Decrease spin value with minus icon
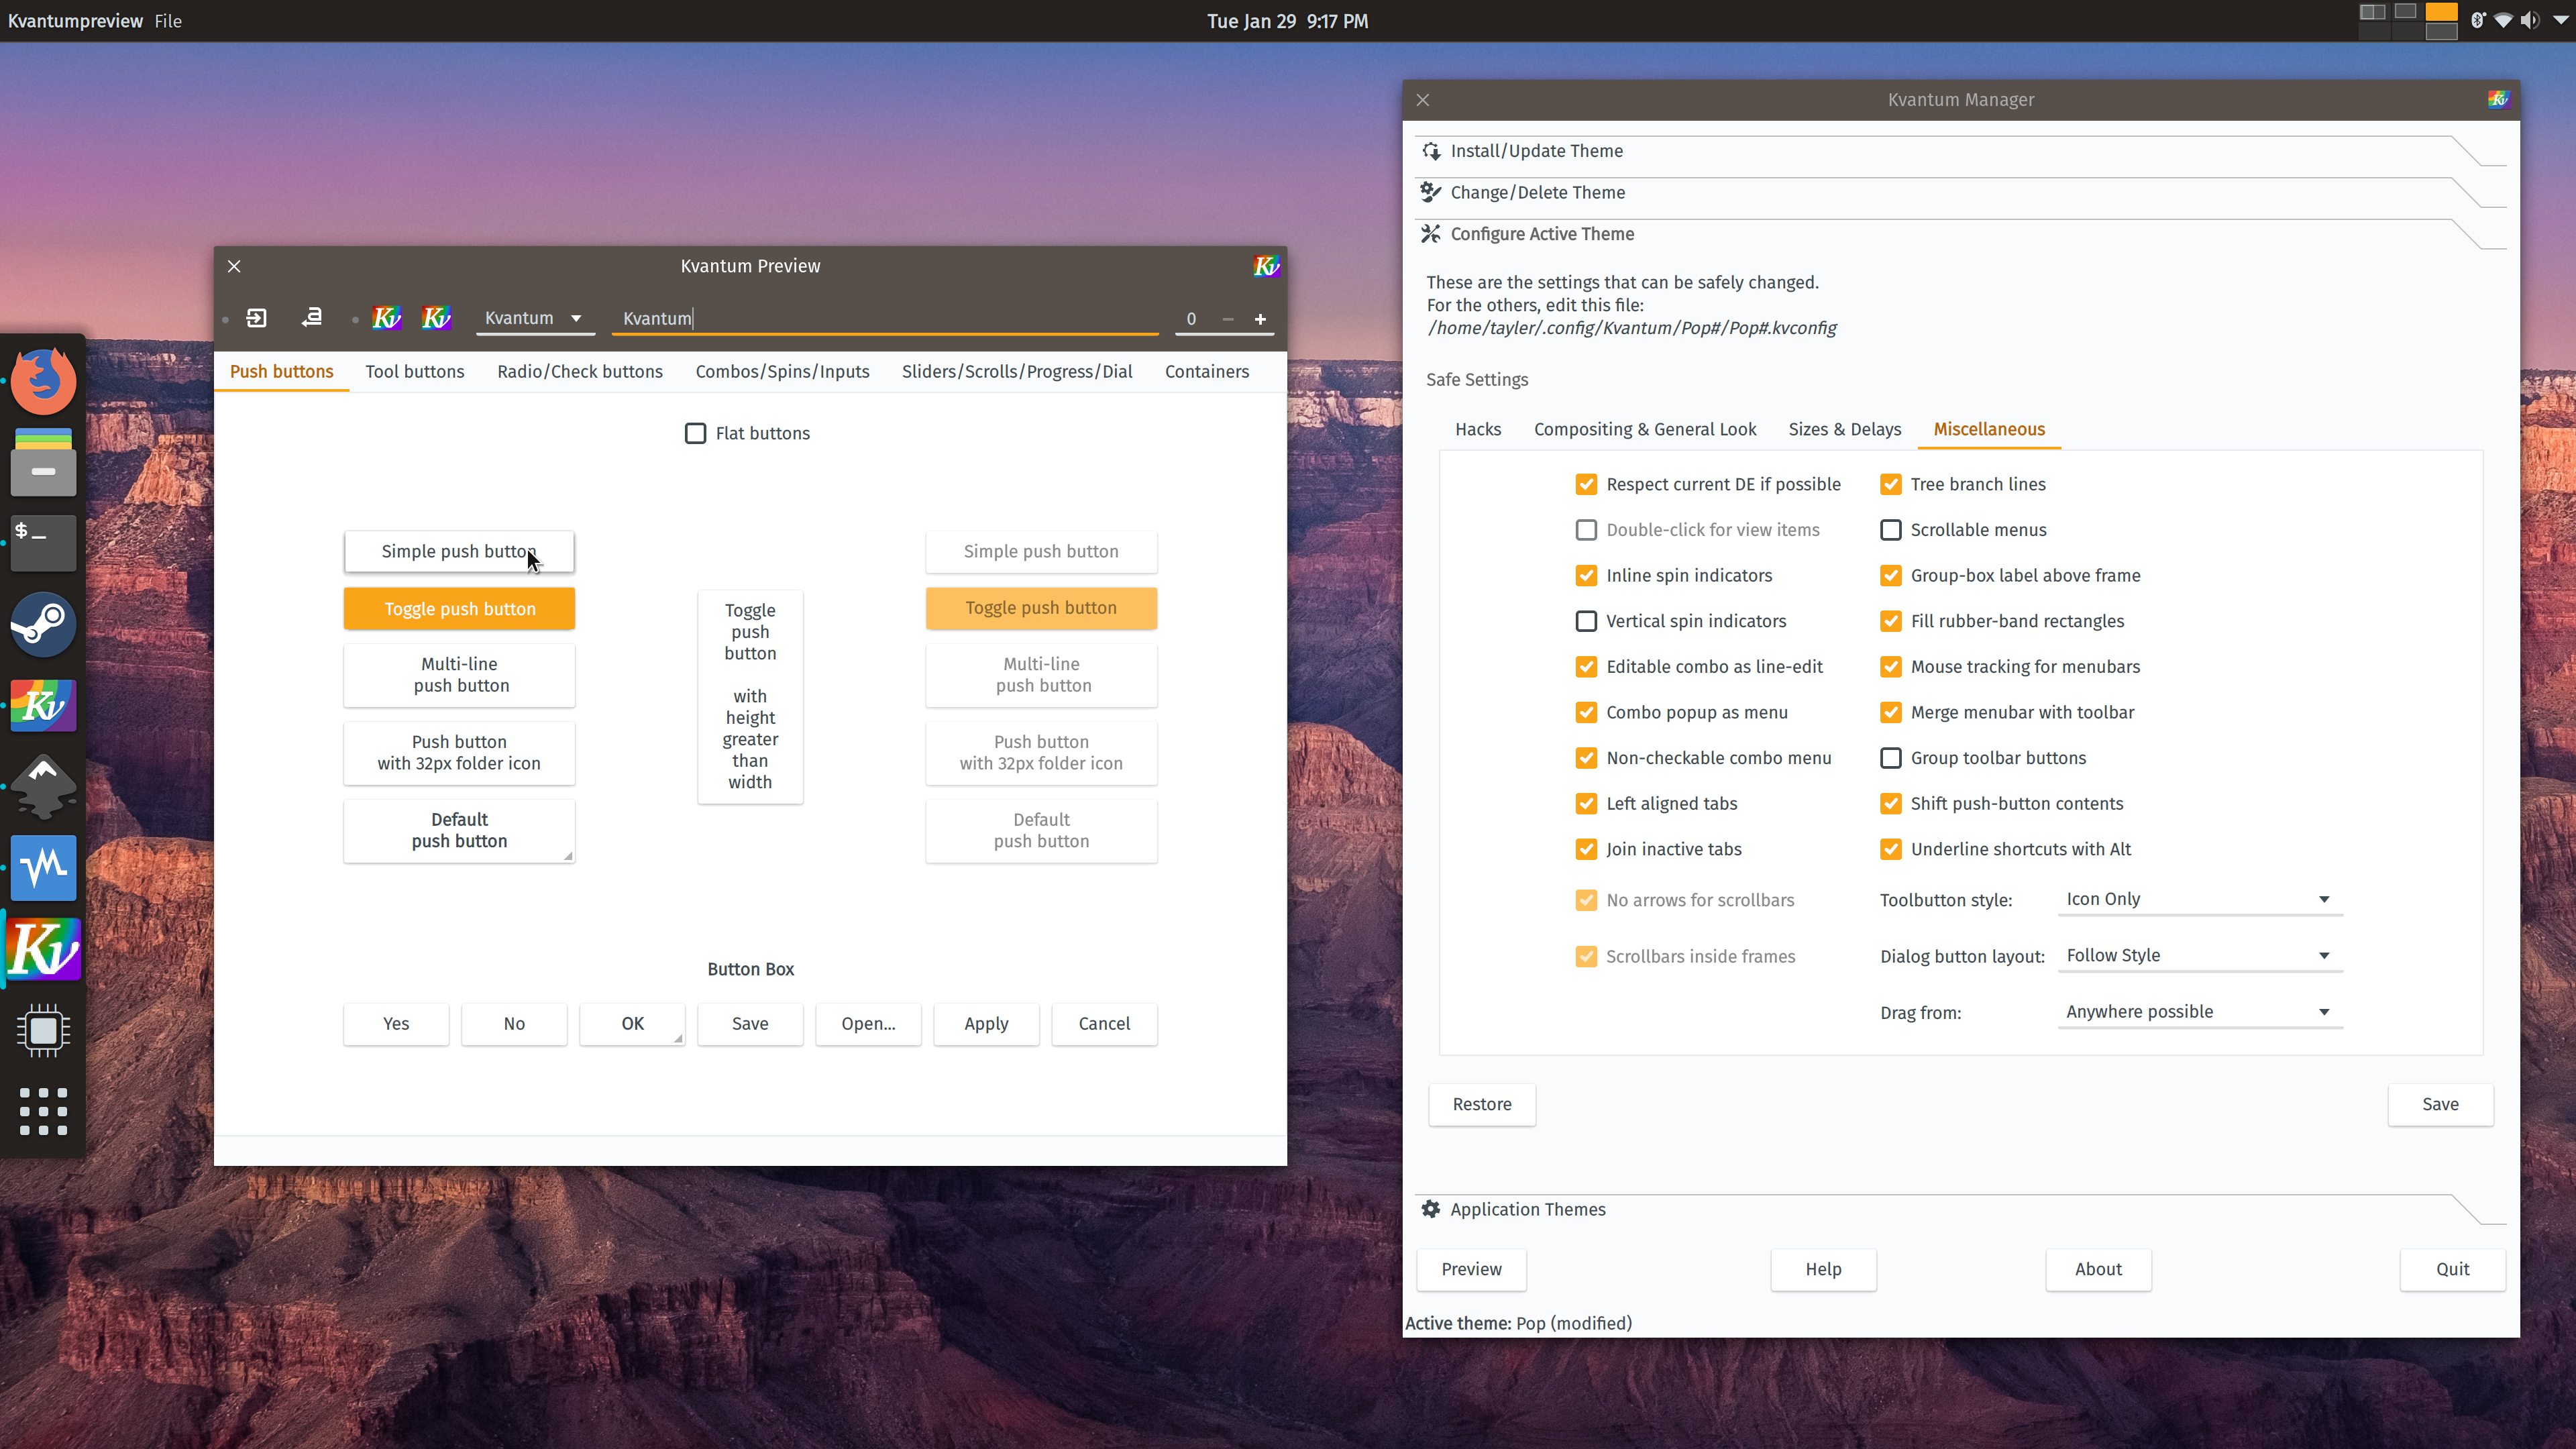Screen dimensions: 2576x1449 click(x=1227, y=319)
